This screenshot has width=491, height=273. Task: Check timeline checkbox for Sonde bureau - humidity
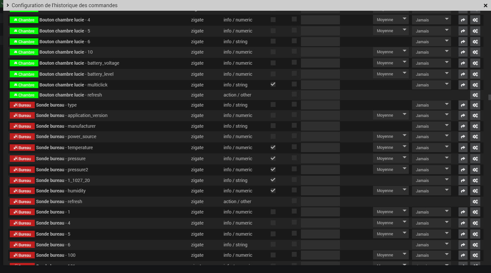pyautogui.click(x=294, y=190)
